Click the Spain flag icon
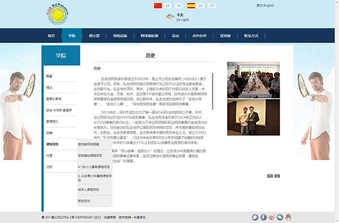The width and height of the screenshot is (339, 223). point(191,6)
